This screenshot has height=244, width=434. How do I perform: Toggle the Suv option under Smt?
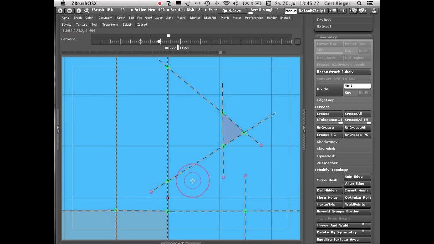tap(350, 93)
